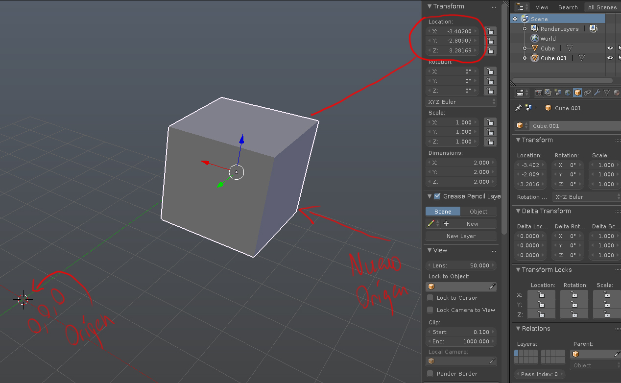Click the scene icon in properties breadcrumb
The image size is (621, 383).
pos(529,108)
